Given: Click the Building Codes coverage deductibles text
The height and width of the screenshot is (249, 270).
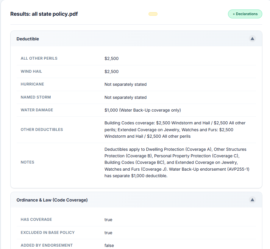Looking at the screenshot, I should coord(175,130).
